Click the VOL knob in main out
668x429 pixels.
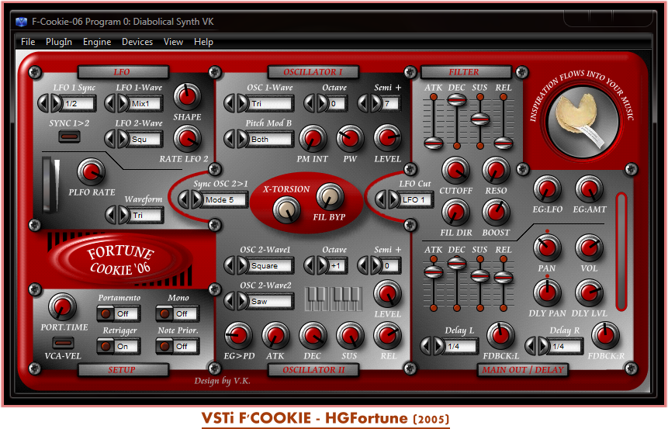click(x=588, y=249)
